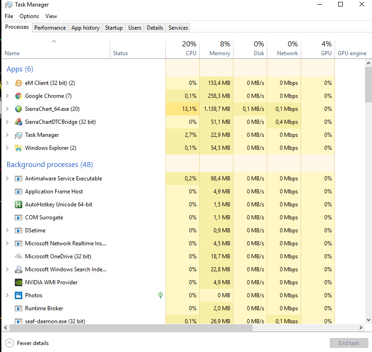Click the 13,1% CPU value for SierraChart

[x=189, y=109]
